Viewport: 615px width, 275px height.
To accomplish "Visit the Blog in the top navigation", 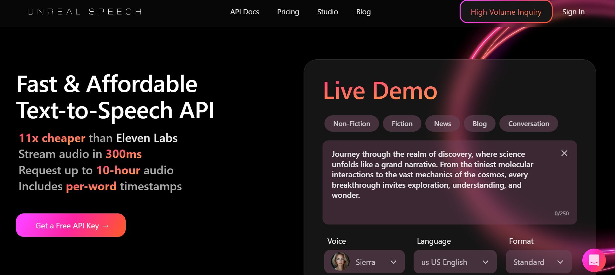I will [363, 12].
